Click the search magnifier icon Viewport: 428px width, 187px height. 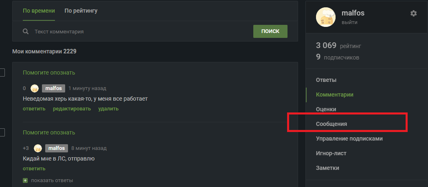(26, 31)
